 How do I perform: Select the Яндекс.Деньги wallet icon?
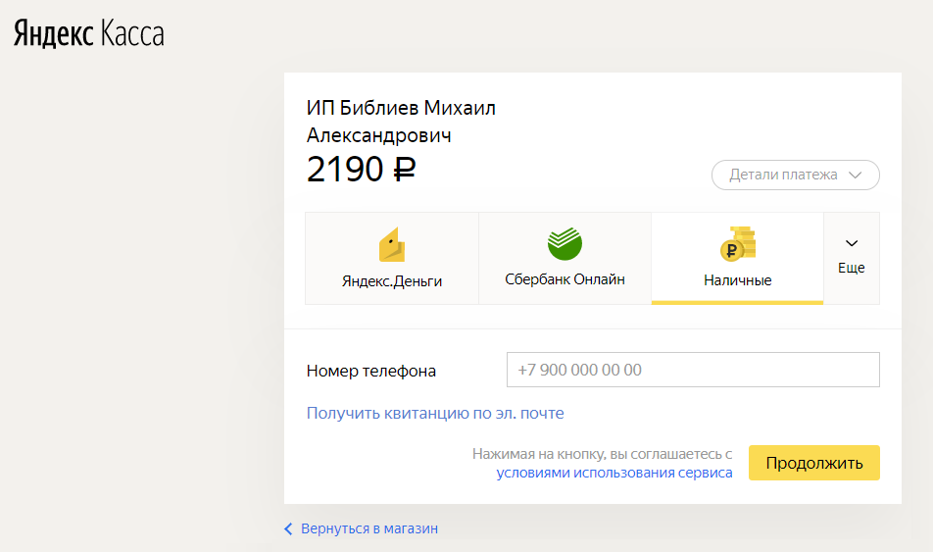[392, 245]
